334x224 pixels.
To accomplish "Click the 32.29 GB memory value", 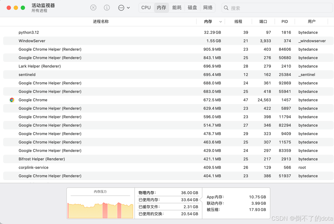I will [212, 32].
